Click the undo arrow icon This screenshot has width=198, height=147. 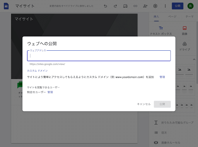click(x=106, y=6)
